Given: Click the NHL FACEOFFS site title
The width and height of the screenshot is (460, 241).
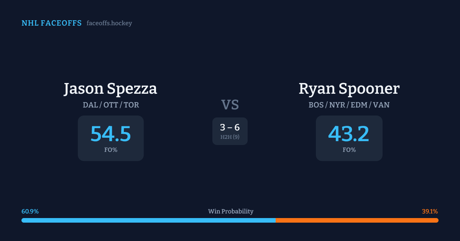Looking at the screenshot, I should point(51,23).
